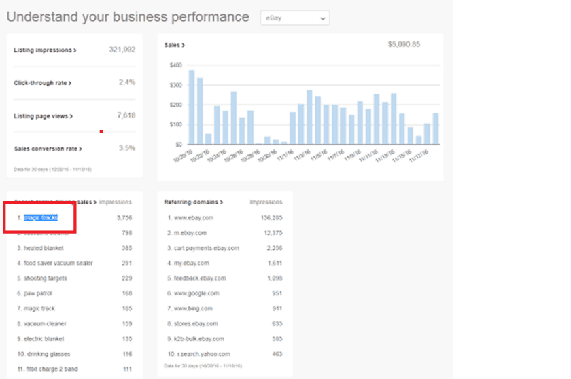Click stores.ebay.com referring domain

click(x=196, y=324)
